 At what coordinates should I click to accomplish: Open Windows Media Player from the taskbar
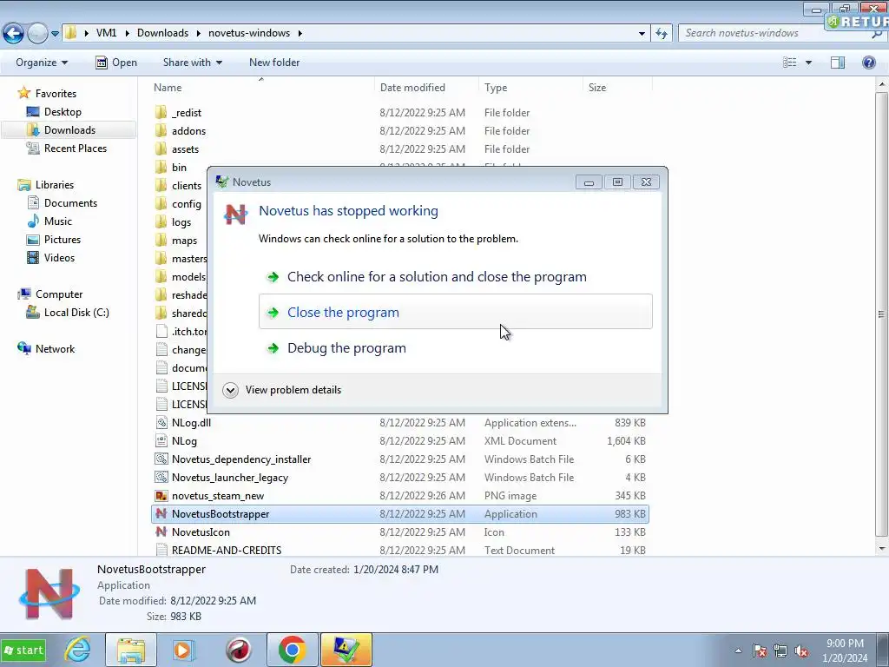coord(183,650)
